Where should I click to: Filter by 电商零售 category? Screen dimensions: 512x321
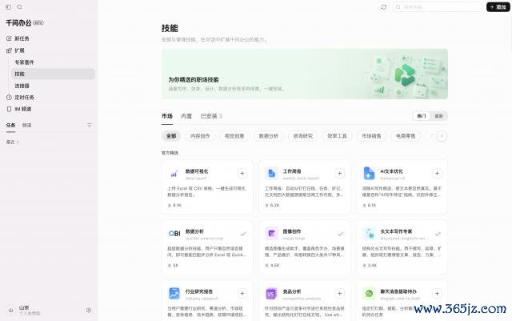(x=406, y=136)
